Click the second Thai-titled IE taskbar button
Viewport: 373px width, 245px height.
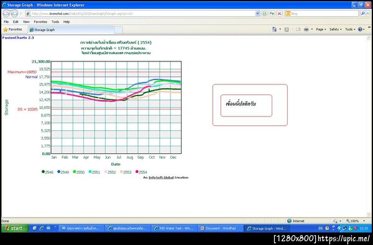[127, 228]
